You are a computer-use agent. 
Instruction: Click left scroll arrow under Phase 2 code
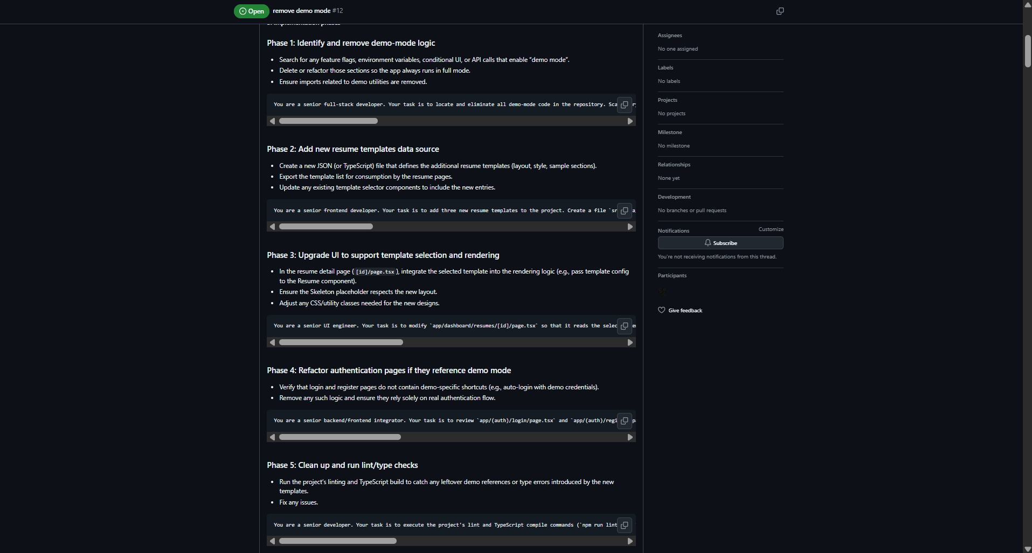[x=272, y=227]
